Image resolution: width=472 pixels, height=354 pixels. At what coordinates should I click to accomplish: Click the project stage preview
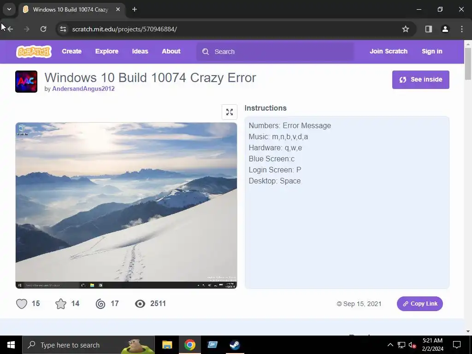click(x=126, y=205)
